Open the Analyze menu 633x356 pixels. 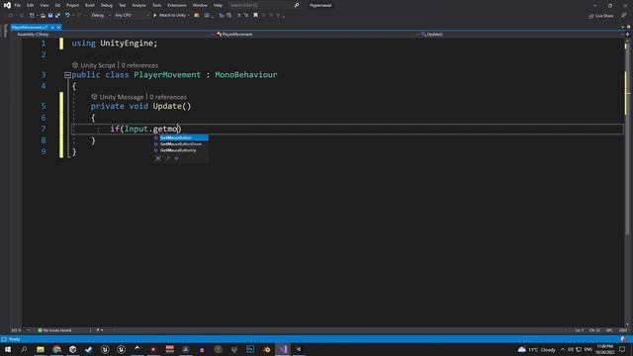click(138, 5)
